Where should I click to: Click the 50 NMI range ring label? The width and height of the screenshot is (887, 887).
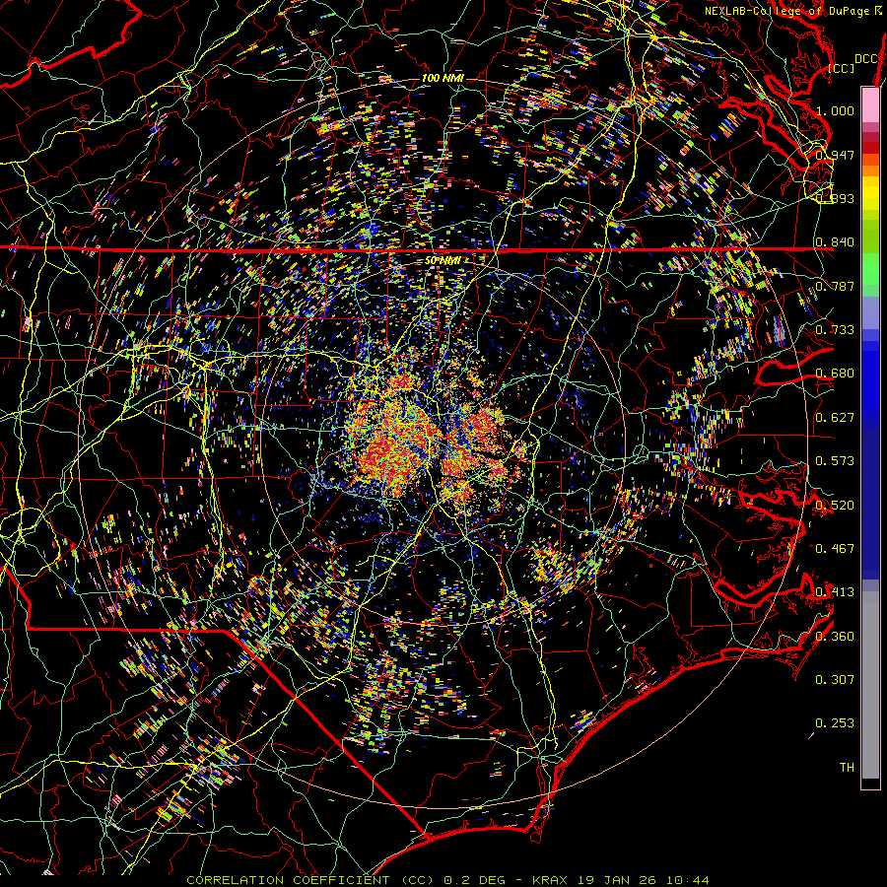click(443, 261)
